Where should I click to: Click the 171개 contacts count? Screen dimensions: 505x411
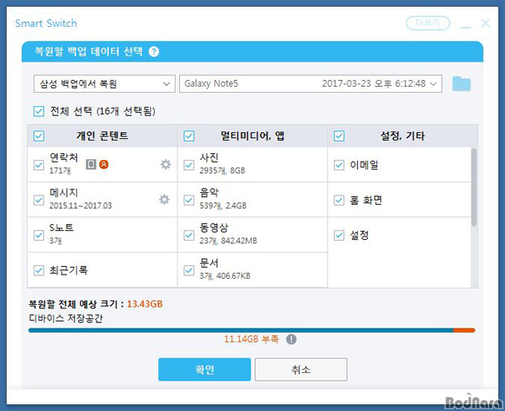60,170
